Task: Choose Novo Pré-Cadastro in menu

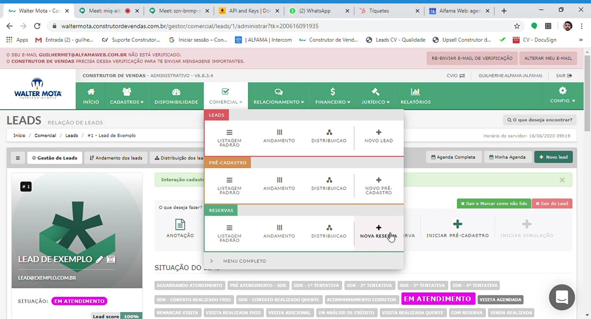Action: coord(378,186)
